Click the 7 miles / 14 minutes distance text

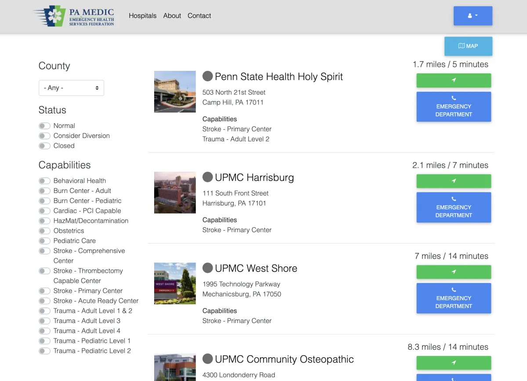point(451,256)
